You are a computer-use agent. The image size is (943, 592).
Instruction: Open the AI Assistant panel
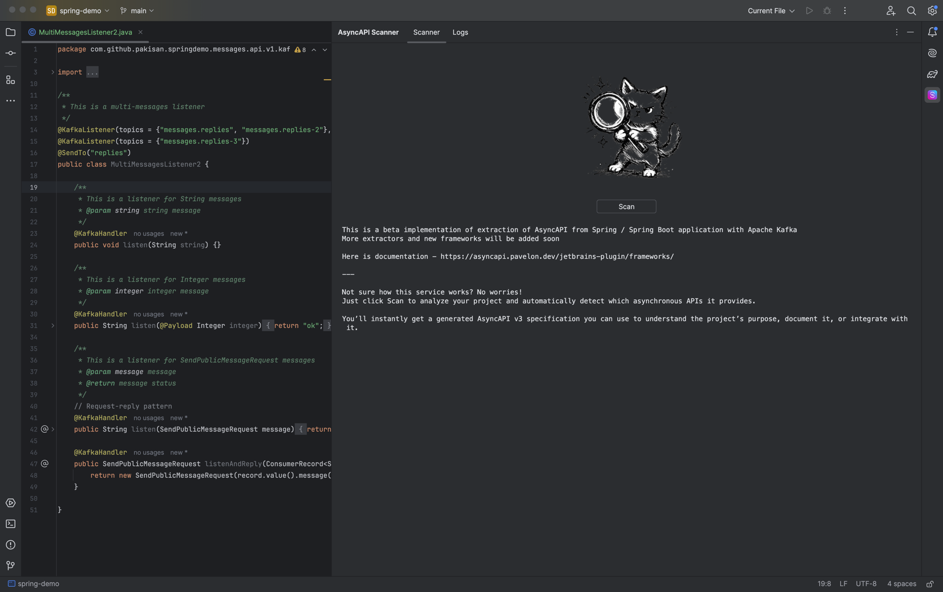point(932,53)
